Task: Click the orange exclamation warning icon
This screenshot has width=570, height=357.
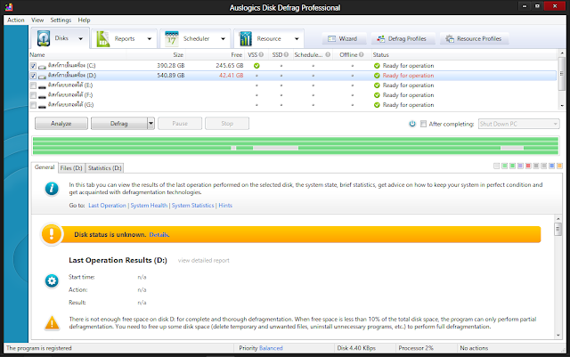Action: click(x=52, y=234)
